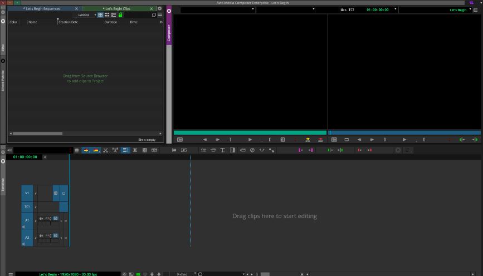Viewport: 483px width, 276px height.
Task: Toggle A1 track solo S button
Action: (61, 220)
